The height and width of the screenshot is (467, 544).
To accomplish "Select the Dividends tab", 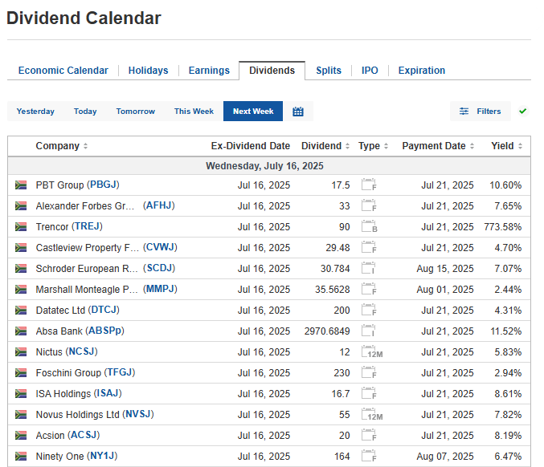I will [x=272, y=71].
